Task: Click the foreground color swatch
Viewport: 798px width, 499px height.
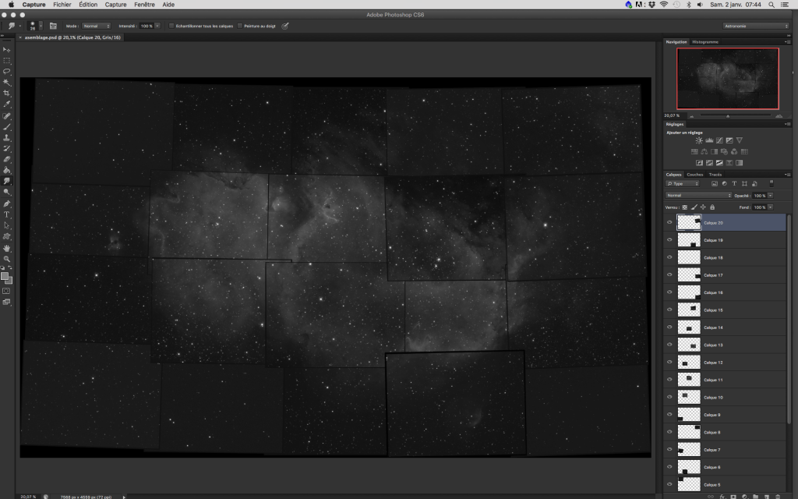Action: pos(5,277)
